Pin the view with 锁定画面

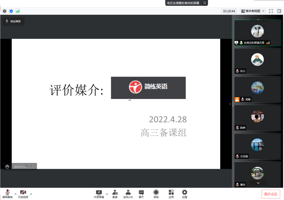(13, 21)
